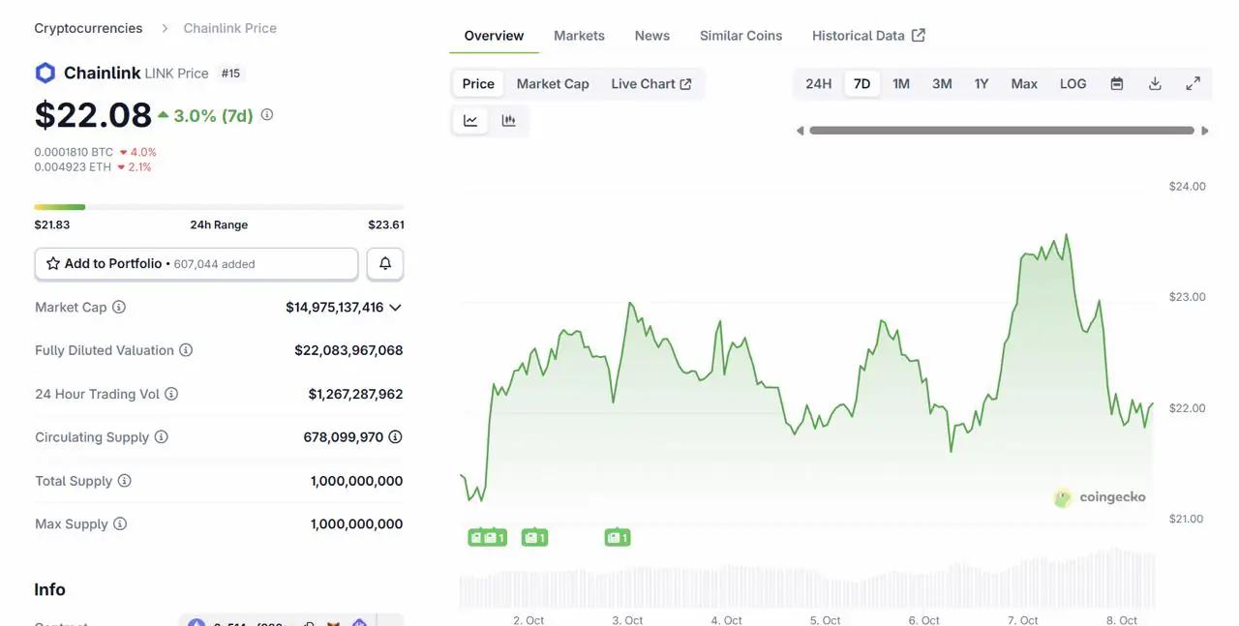This screenshot has height=626, width=1239.
Task: Select the line chart view icon
Action: (470, 121)
